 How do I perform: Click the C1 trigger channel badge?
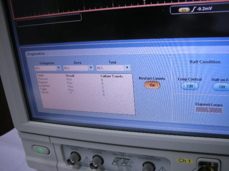(x=184, y=10)
